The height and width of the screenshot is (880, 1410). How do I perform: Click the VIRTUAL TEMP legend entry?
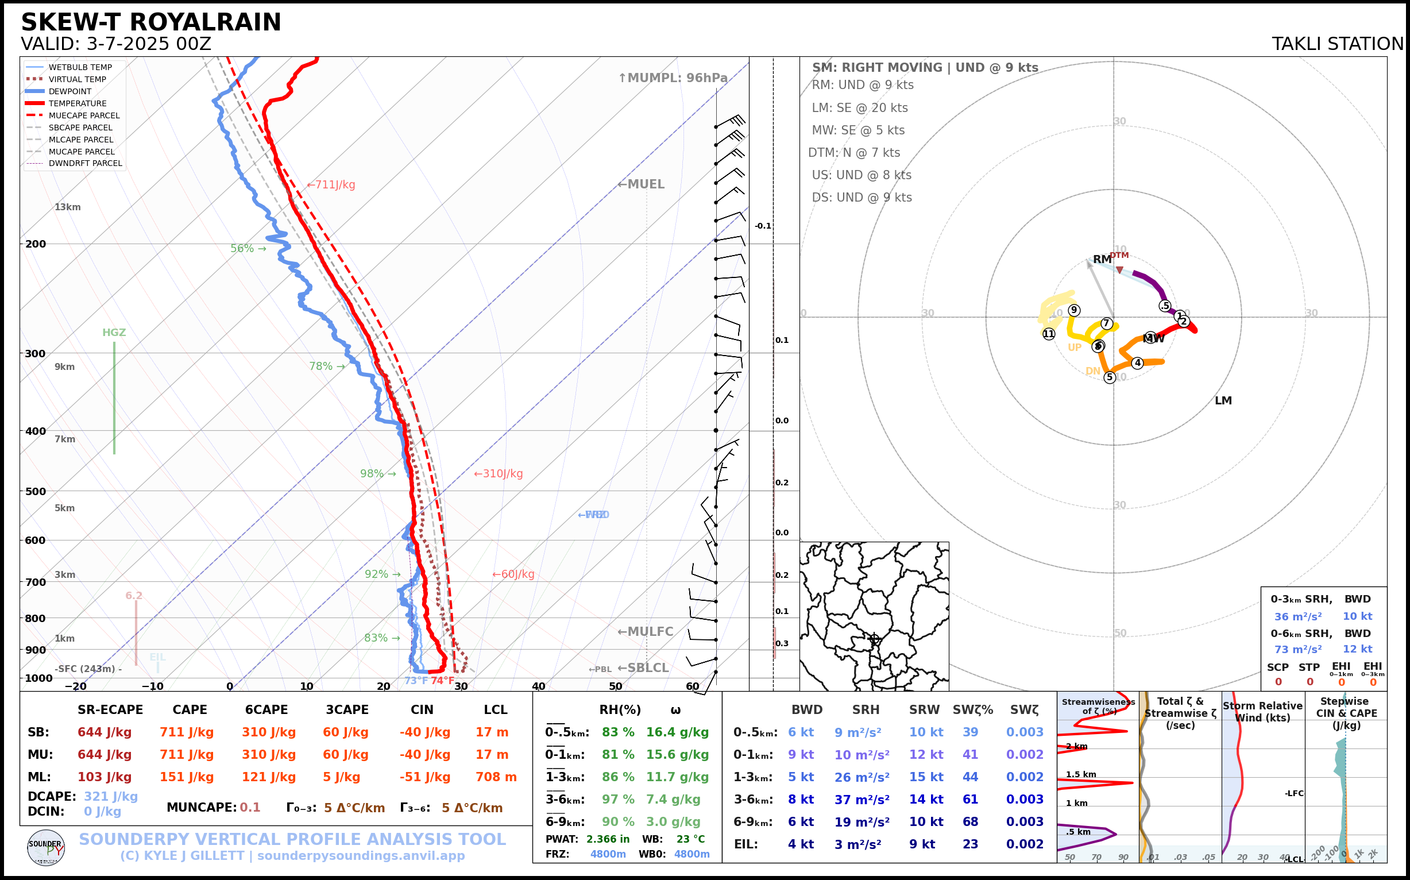pyautogui.click(x=77, y=79)
